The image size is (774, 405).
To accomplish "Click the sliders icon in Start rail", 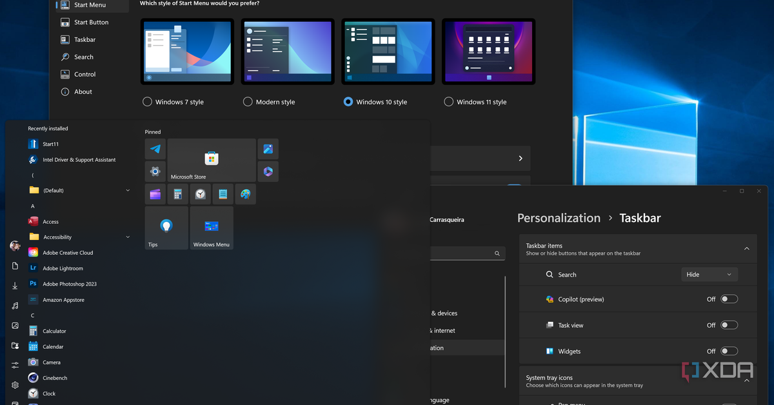I will [x=15, y=365].
